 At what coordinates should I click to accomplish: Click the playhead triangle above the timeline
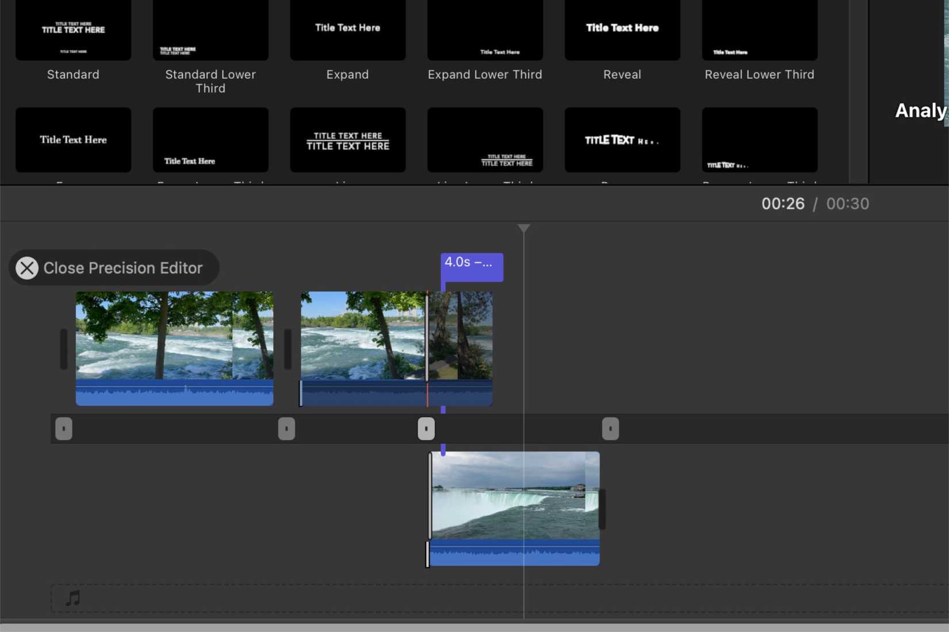click(x=523, y=229)
